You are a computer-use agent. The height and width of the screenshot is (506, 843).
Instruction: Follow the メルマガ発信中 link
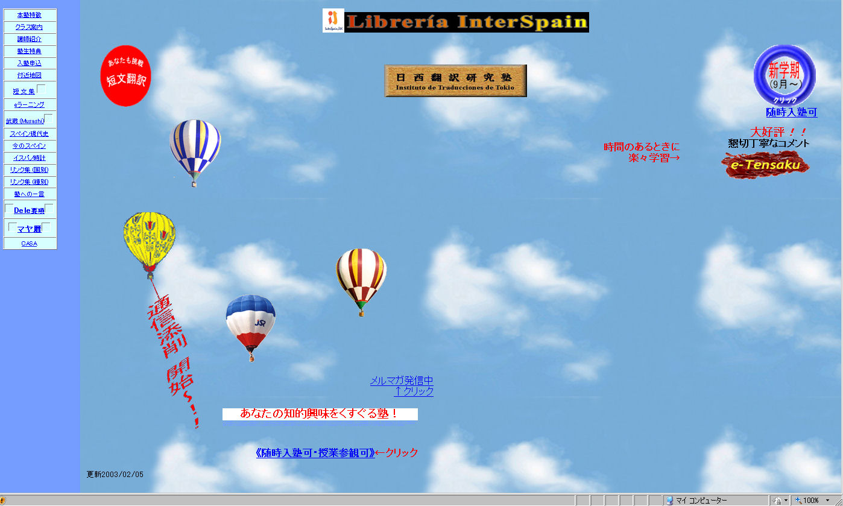pos(402,381)
